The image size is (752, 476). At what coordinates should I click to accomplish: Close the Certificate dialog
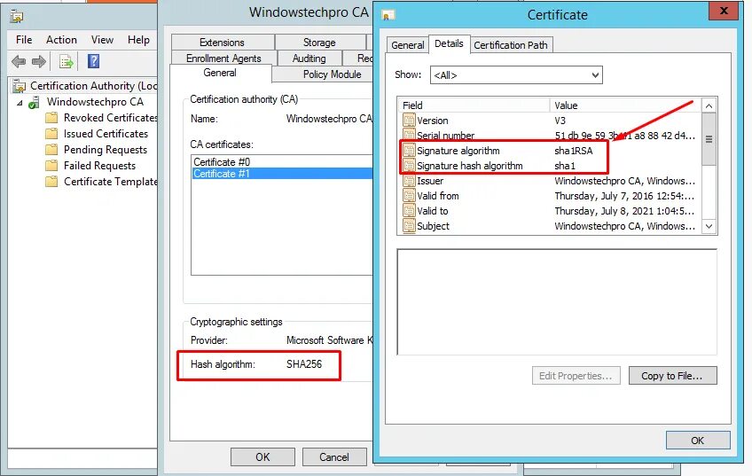(725, 11)
